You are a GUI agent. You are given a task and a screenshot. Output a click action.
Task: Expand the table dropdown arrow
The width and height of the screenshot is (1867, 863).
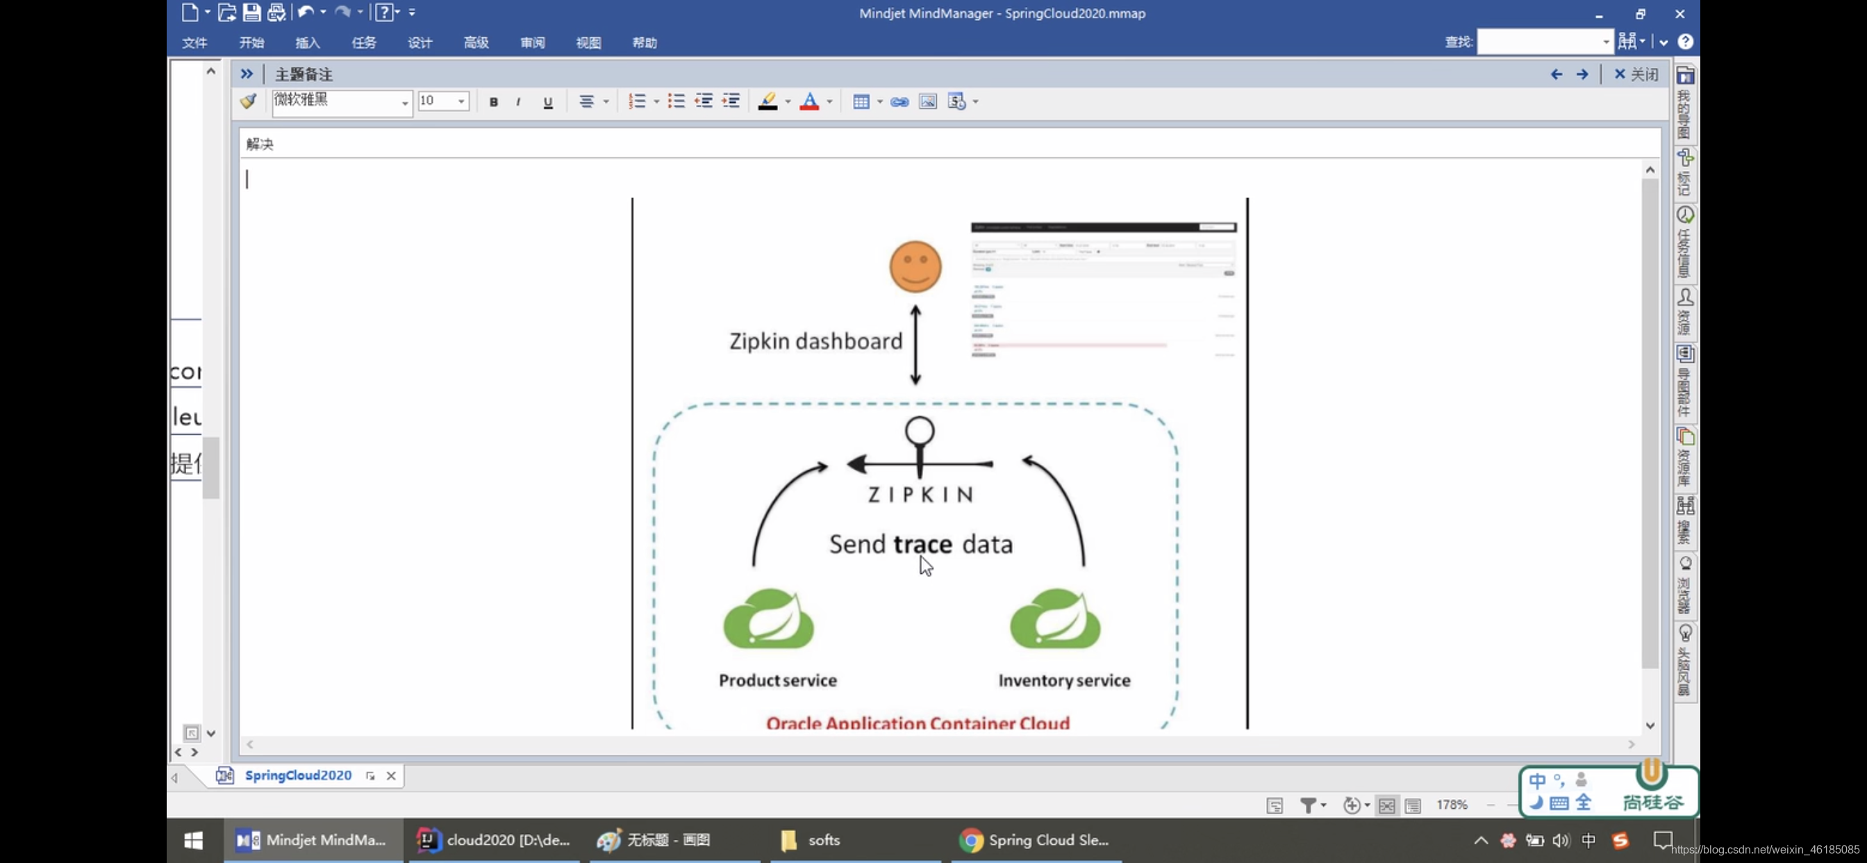click(880, 101)
